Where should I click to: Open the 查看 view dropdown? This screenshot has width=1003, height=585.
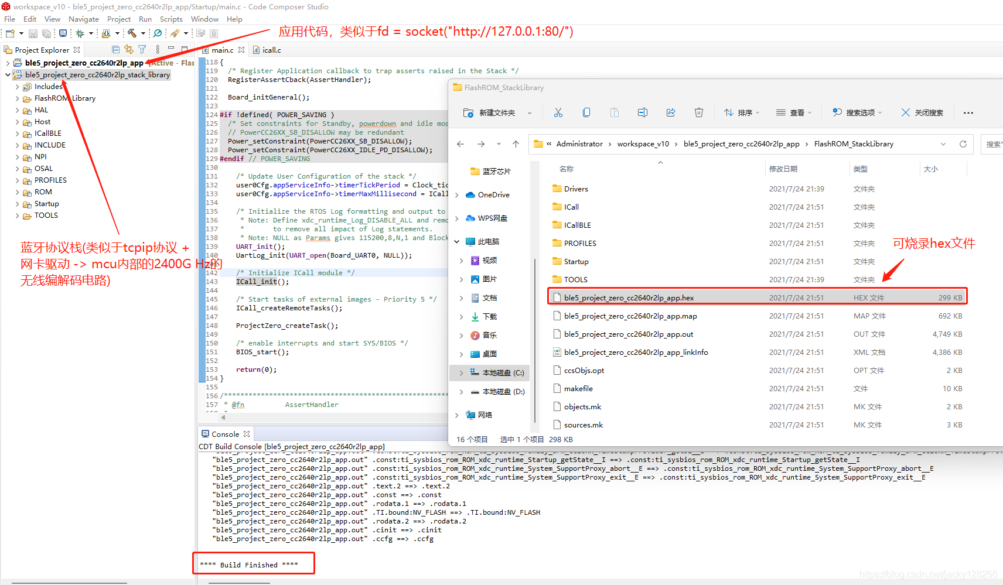tap(794, 112)
